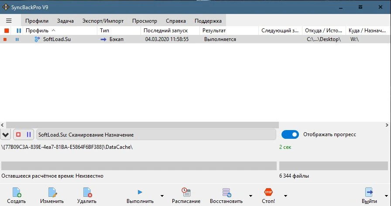Click the Выполняется result cell
The height and width of the screenshot is (206, 391).
coord(220,39)
